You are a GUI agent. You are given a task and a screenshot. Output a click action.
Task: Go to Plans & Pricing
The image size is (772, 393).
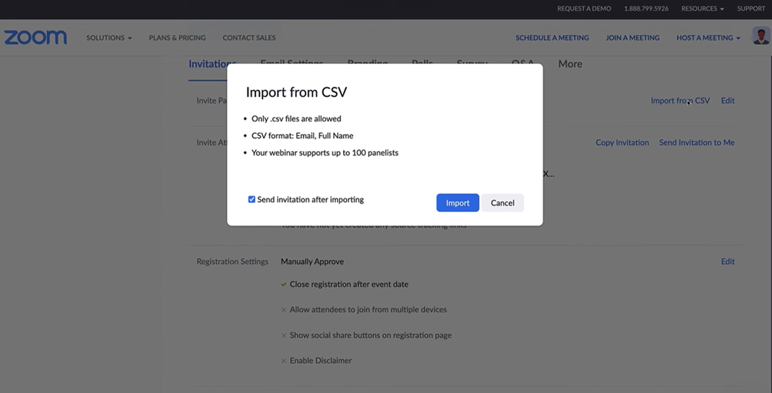[x=177, y=37]
